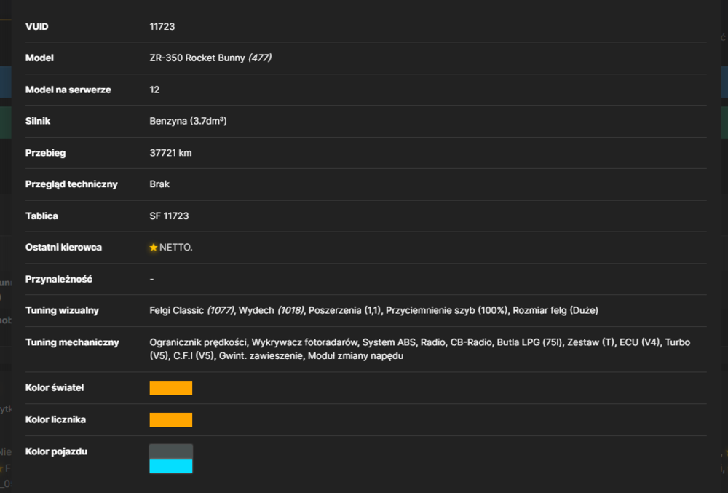Image resolution: width=728 pixels, height=493 pixels.
Task: Click Butla LPG (75l) text
Action: (x=529, y=342)
